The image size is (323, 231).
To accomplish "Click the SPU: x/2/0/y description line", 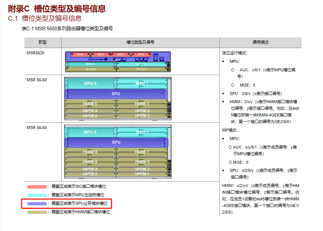I will (x=264, y=174).
